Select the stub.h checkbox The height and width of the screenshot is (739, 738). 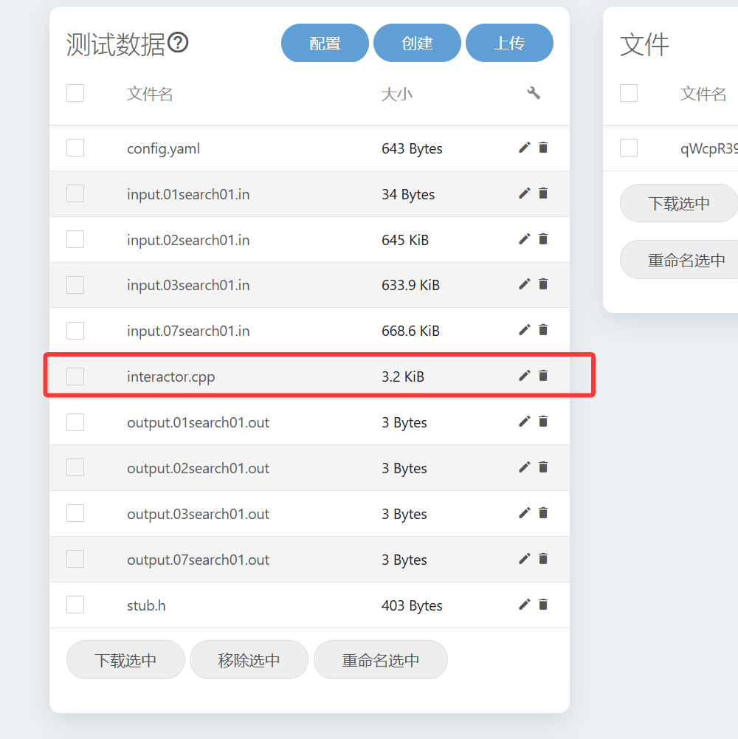[x=75, y=605]
